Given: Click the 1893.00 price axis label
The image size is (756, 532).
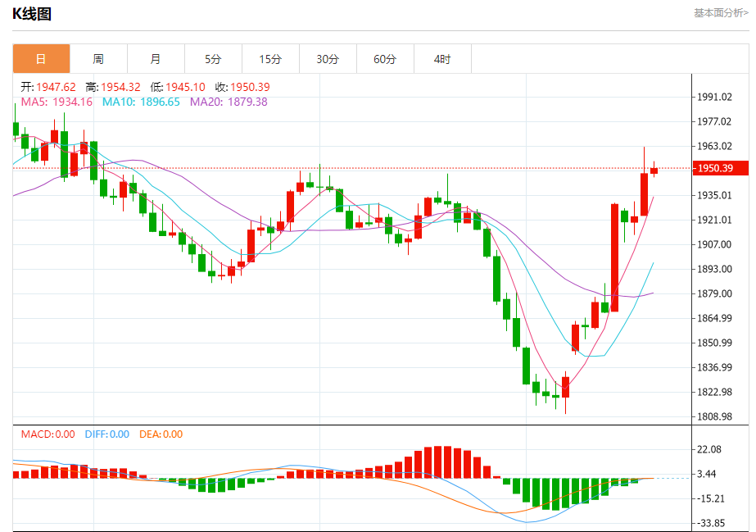Looking at the screenshot, I should pyautogui.click(x=714, y=269).
